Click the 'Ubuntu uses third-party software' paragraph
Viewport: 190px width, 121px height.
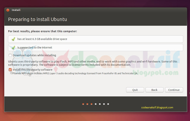(93, 63)
